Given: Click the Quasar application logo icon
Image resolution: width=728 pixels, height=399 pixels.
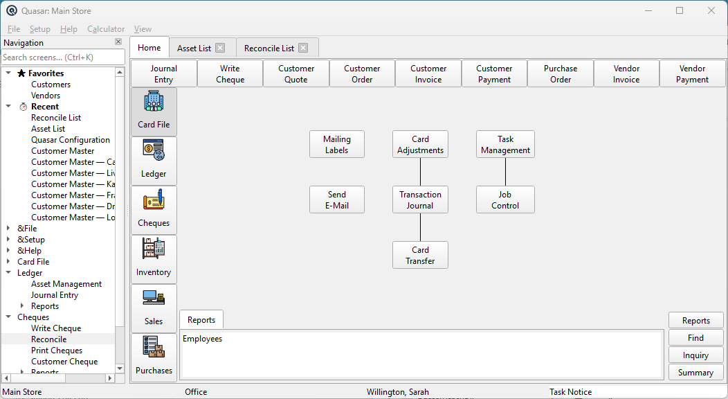Looking at the screenshot, I should click(12, 10).
